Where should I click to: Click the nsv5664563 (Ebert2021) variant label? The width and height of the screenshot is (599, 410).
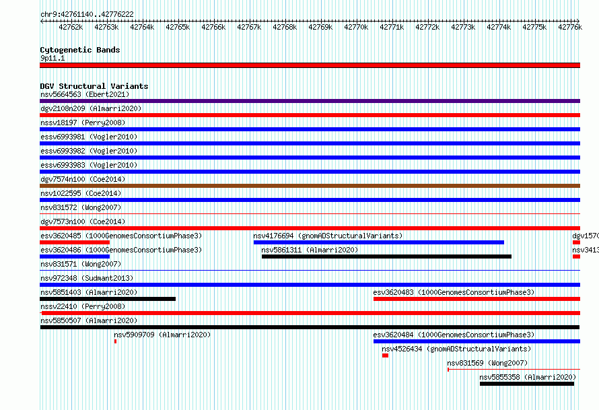tap(85, 94)
